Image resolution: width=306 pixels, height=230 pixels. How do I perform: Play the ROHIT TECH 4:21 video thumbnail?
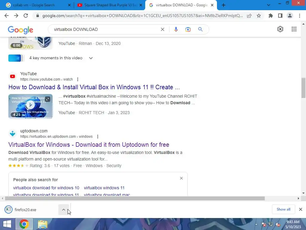tap(30, 106)
